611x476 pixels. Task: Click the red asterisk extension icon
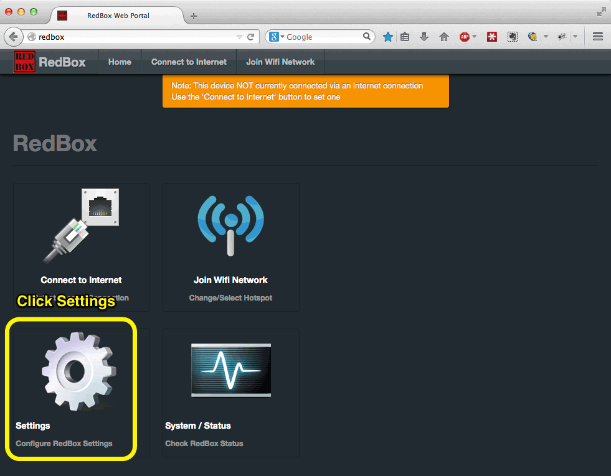click(x=492, y=37)
